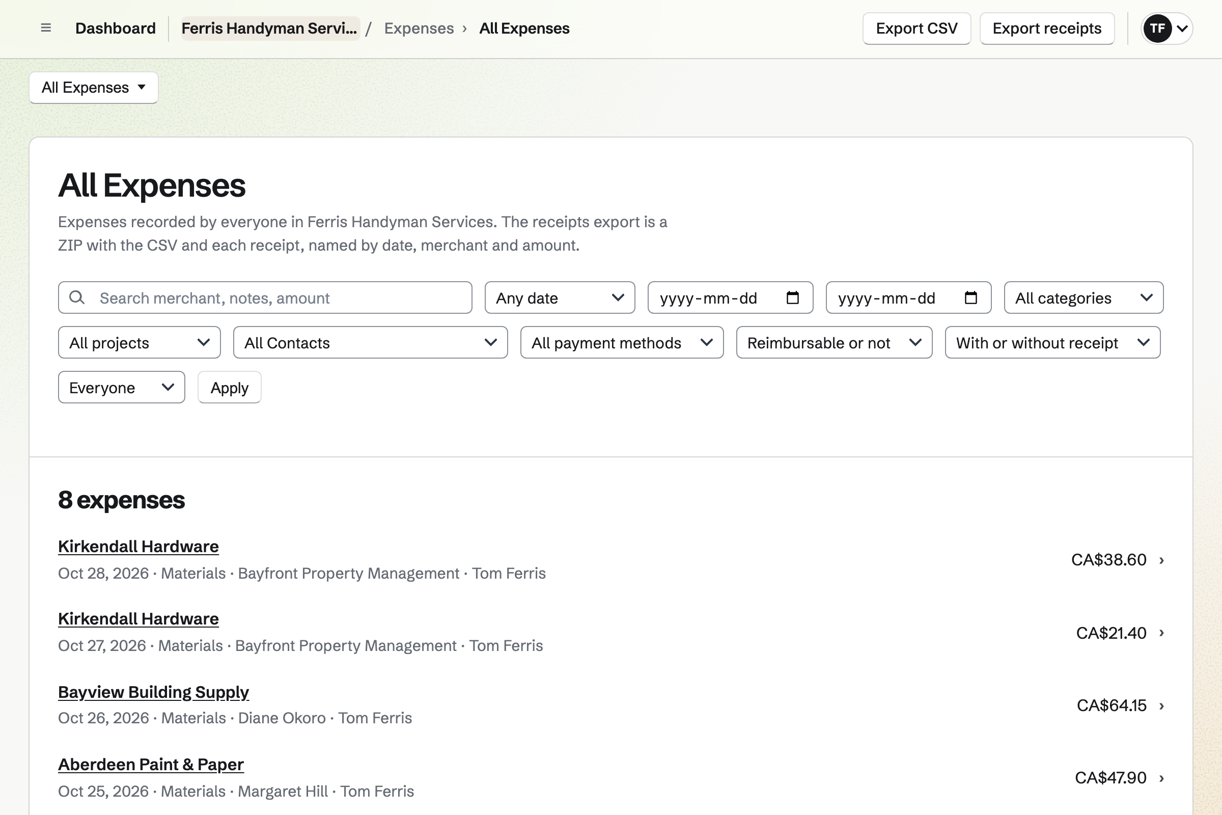The width and height of the screenshot is (1222, 815).
Task: Click the Export CSV button
Action: coord(916,29)
